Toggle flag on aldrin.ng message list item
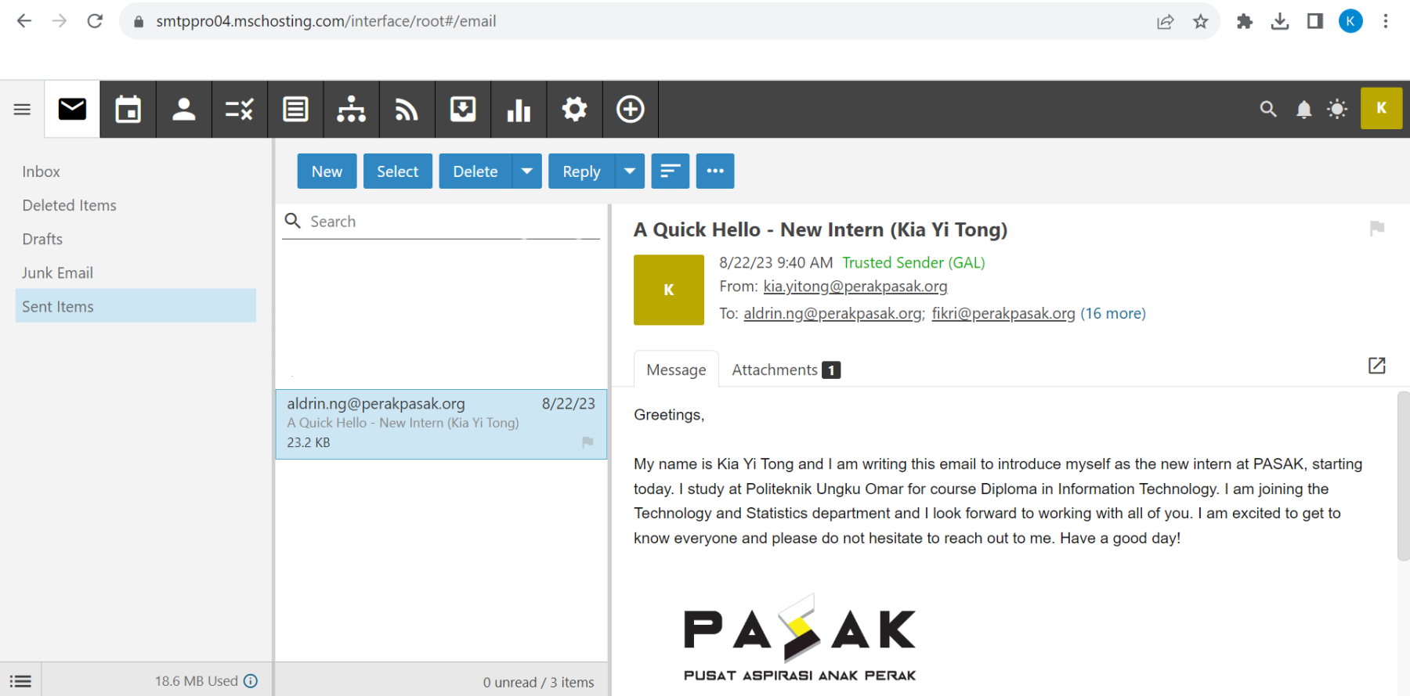The image size is (1410, 696). click(x=587, y=442)
